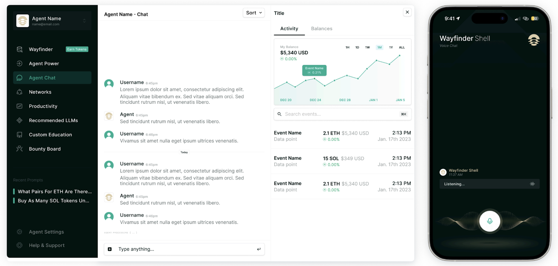Viewport: 558px width, 266px height.
Task: Select the Networks sidebar icon
Action: 20,92
